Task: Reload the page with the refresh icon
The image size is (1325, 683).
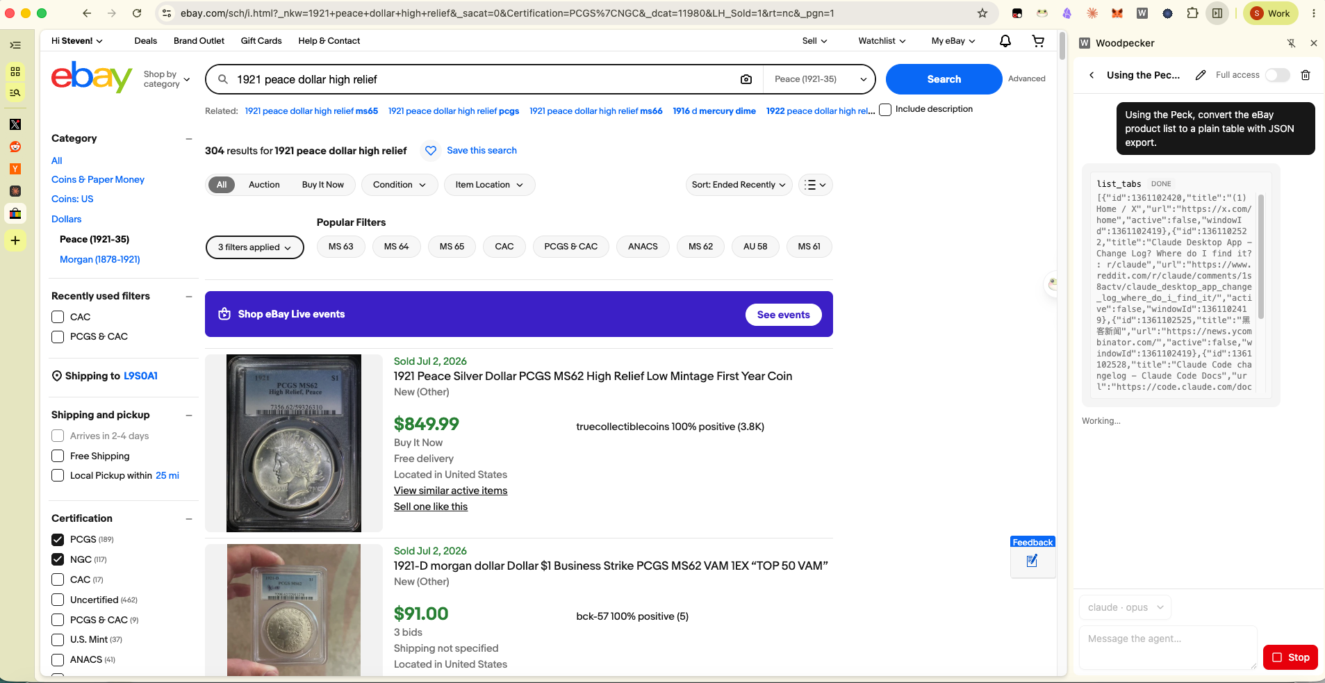Action: tap(137, 13)
